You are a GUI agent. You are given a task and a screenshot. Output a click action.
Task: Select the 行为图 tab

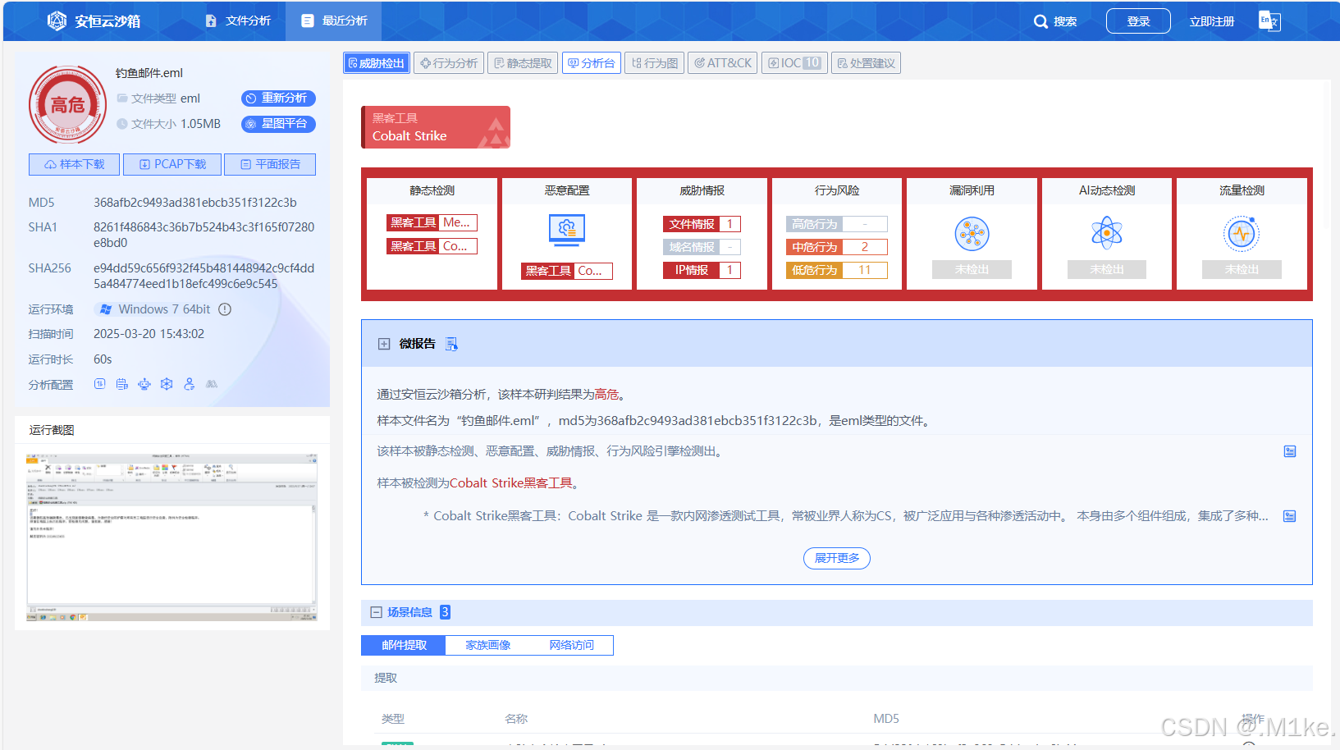coord(655,63)
